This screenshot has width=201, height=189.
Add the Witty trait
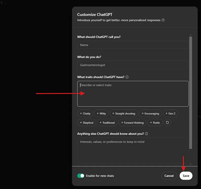(x=101, y=113)
